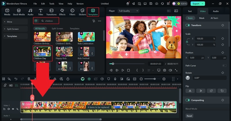Click the headset support icon

pos(162,4)
